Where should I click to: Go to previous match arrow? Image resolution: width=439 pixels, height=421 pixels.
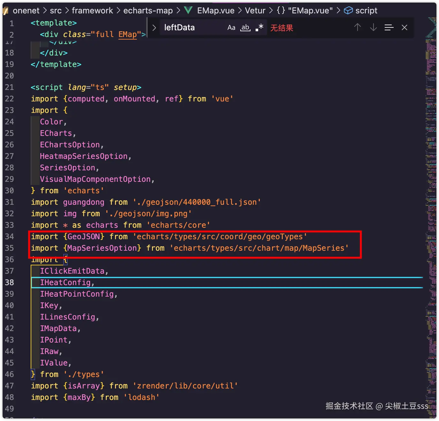pyautogui.click(x=358, y=27)
